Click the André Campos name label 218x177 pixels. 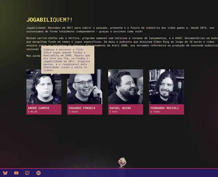[x=39, y=108]
